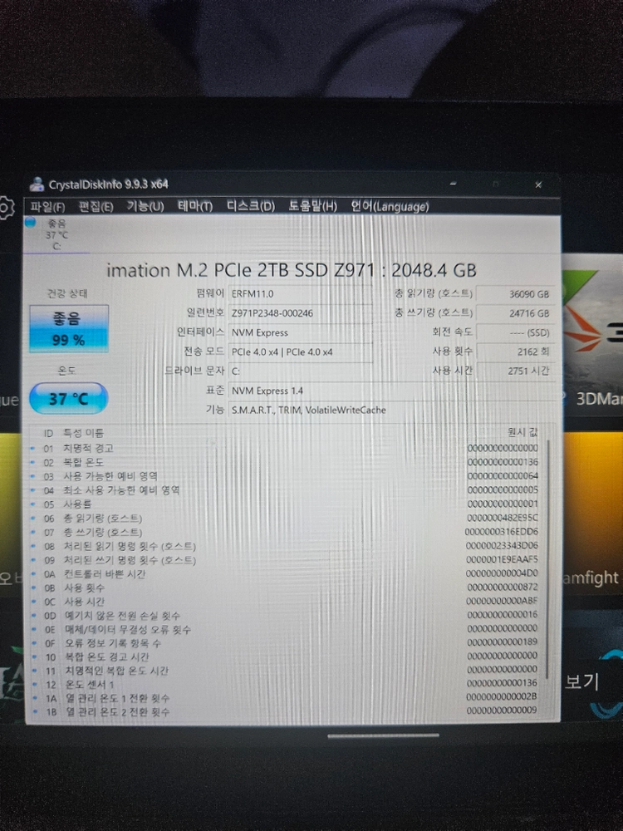Viewport: 623px width, 831px height.
Task: Select row 01 치명적 경고
Action: point(285,449)
